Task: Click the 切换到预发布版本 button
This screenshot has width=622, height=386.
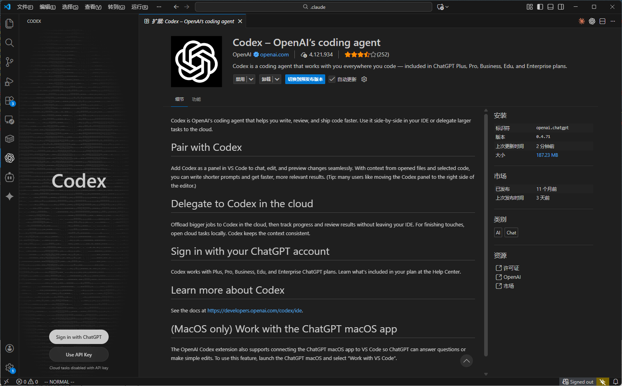Action: coord(305,79)
